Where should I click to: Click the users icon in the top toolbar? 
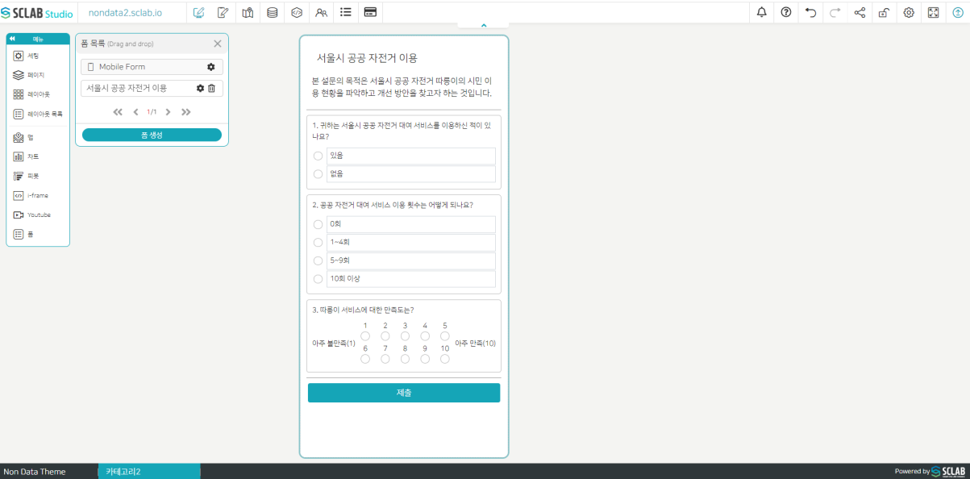tap(323, 12)
